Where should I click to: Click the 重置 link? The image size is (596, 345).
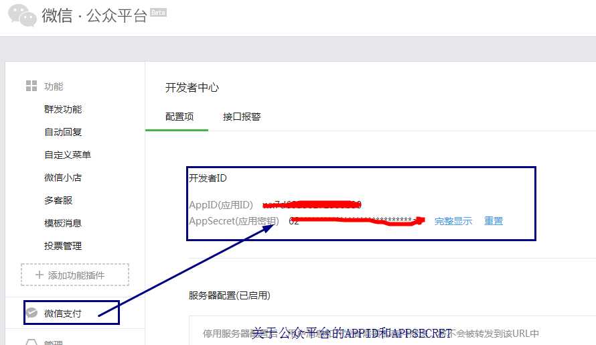pos(494,221)
